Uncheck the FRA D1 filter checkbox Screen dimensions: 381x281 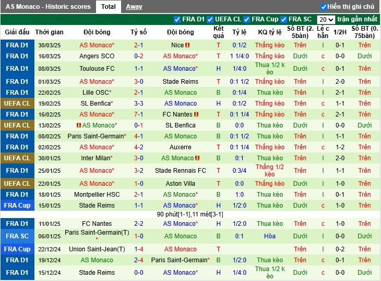(177, 19)
